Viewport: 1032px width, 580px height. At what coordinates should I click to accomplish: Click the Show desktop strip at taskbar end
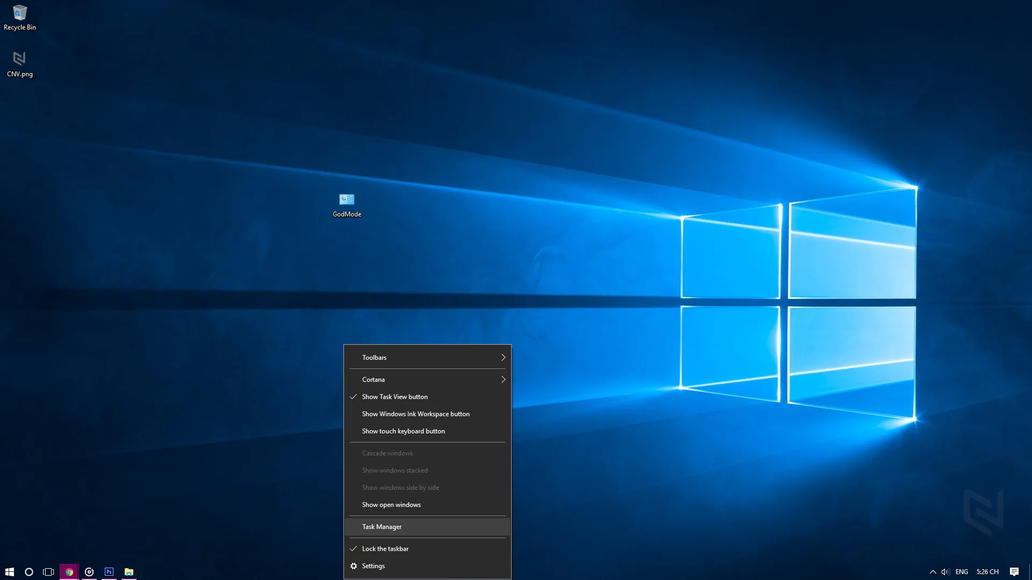pos(1030,572)
